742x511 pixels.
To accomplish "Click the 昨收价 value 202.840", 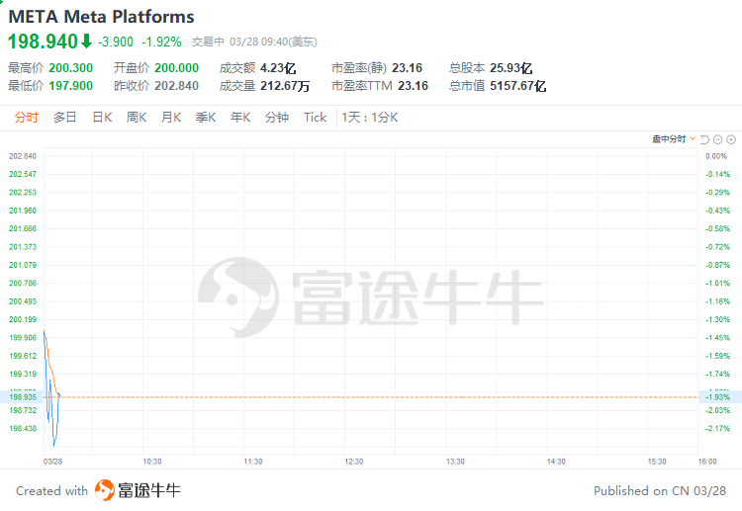I will click(176, 86).
